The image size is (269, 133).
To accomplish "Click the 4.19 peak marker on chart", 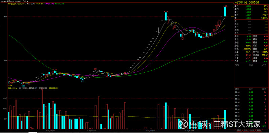I will click(x=166, y=11).
